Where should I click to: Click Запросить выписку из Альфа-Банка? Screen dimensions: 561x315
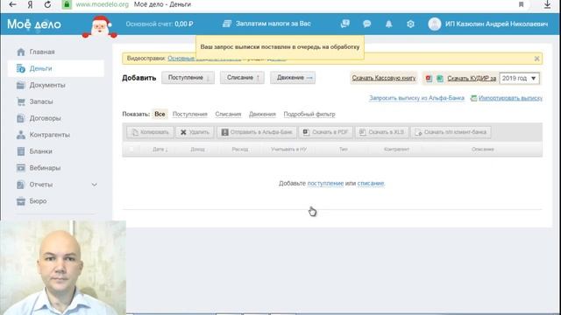pos(417,98)
